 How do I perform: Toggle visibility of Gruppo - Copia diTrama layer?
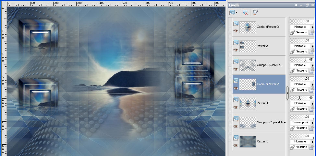pos(236,127)
